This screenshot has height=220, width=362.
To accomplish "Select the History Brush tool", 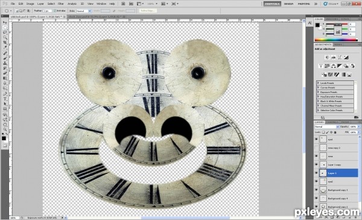I will click(x=5, y=68).
